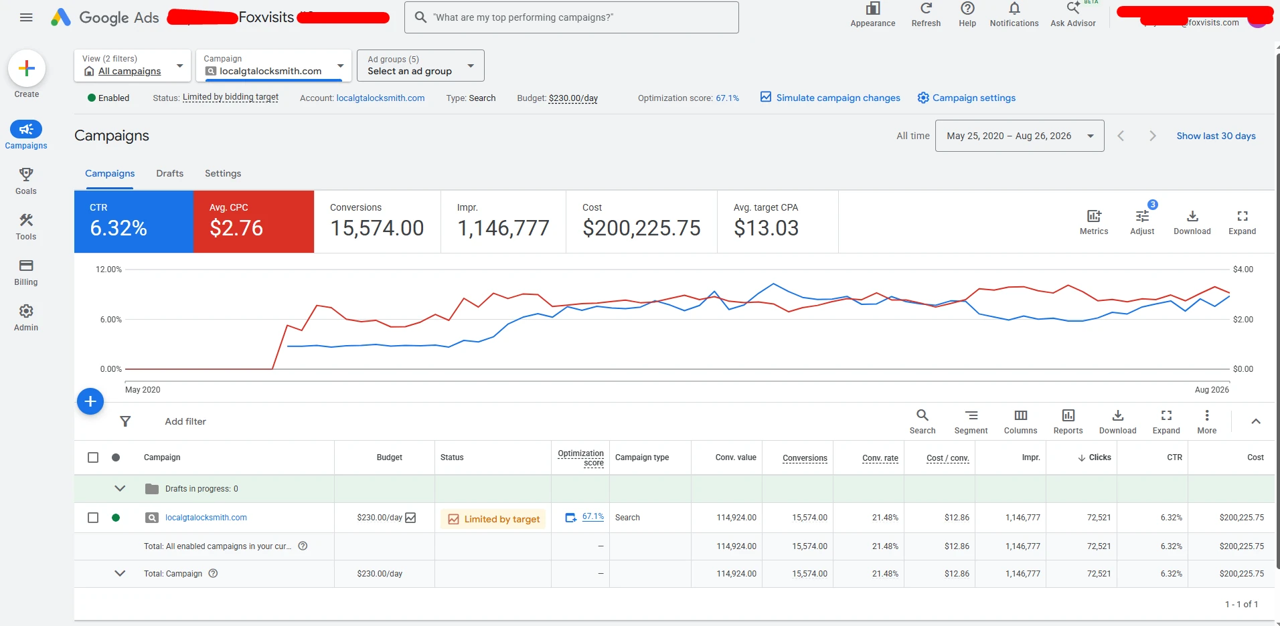This screenshot has height=626, width=1280.
Task: Open localgtalocksmith.com campaign in table
Action: pyautogui.click(x=206, y=518)
